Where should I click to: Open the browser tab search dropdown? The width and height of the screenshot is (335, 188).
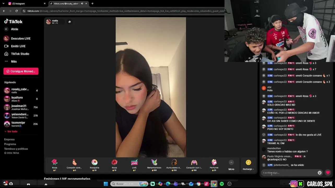click(x=3, y=4)
